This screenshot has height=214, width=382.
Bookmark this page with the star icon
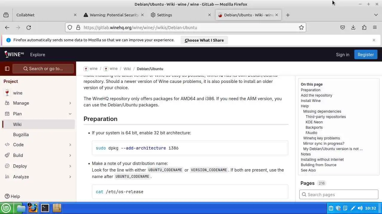pos(301,27)
